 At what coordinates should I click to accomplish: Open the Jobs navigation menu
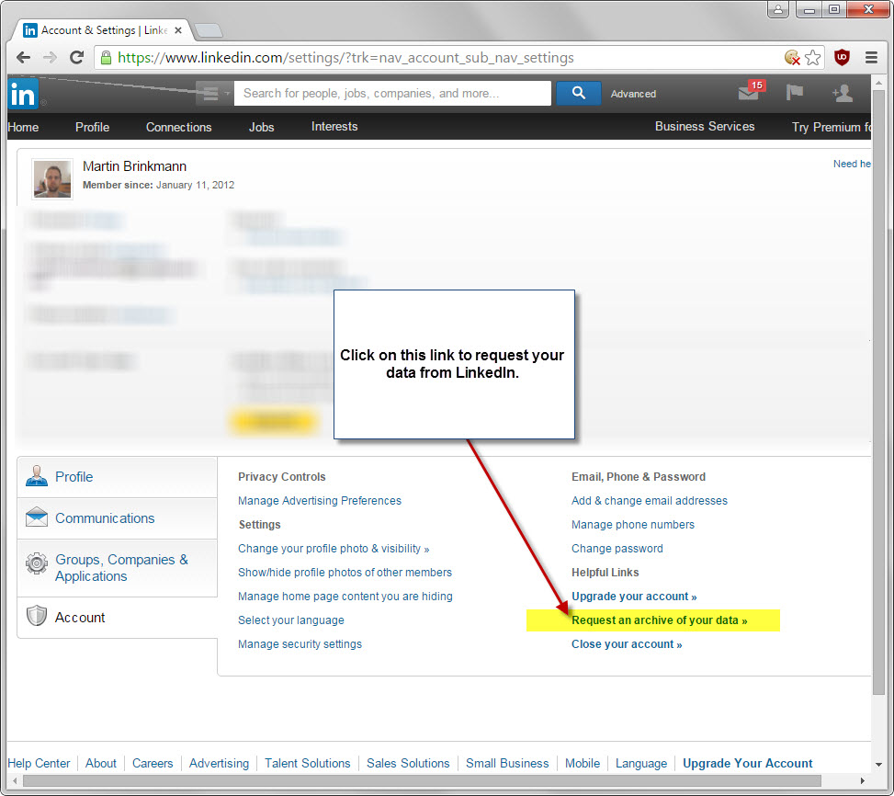click(x=261, y=127)
